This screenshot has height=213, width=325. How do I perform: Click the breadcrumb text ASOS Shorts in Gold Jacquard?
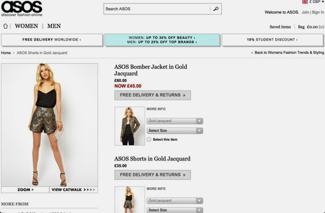(42, 53)
